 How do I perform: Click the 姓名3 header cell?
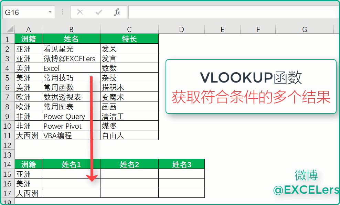point(182,164)
